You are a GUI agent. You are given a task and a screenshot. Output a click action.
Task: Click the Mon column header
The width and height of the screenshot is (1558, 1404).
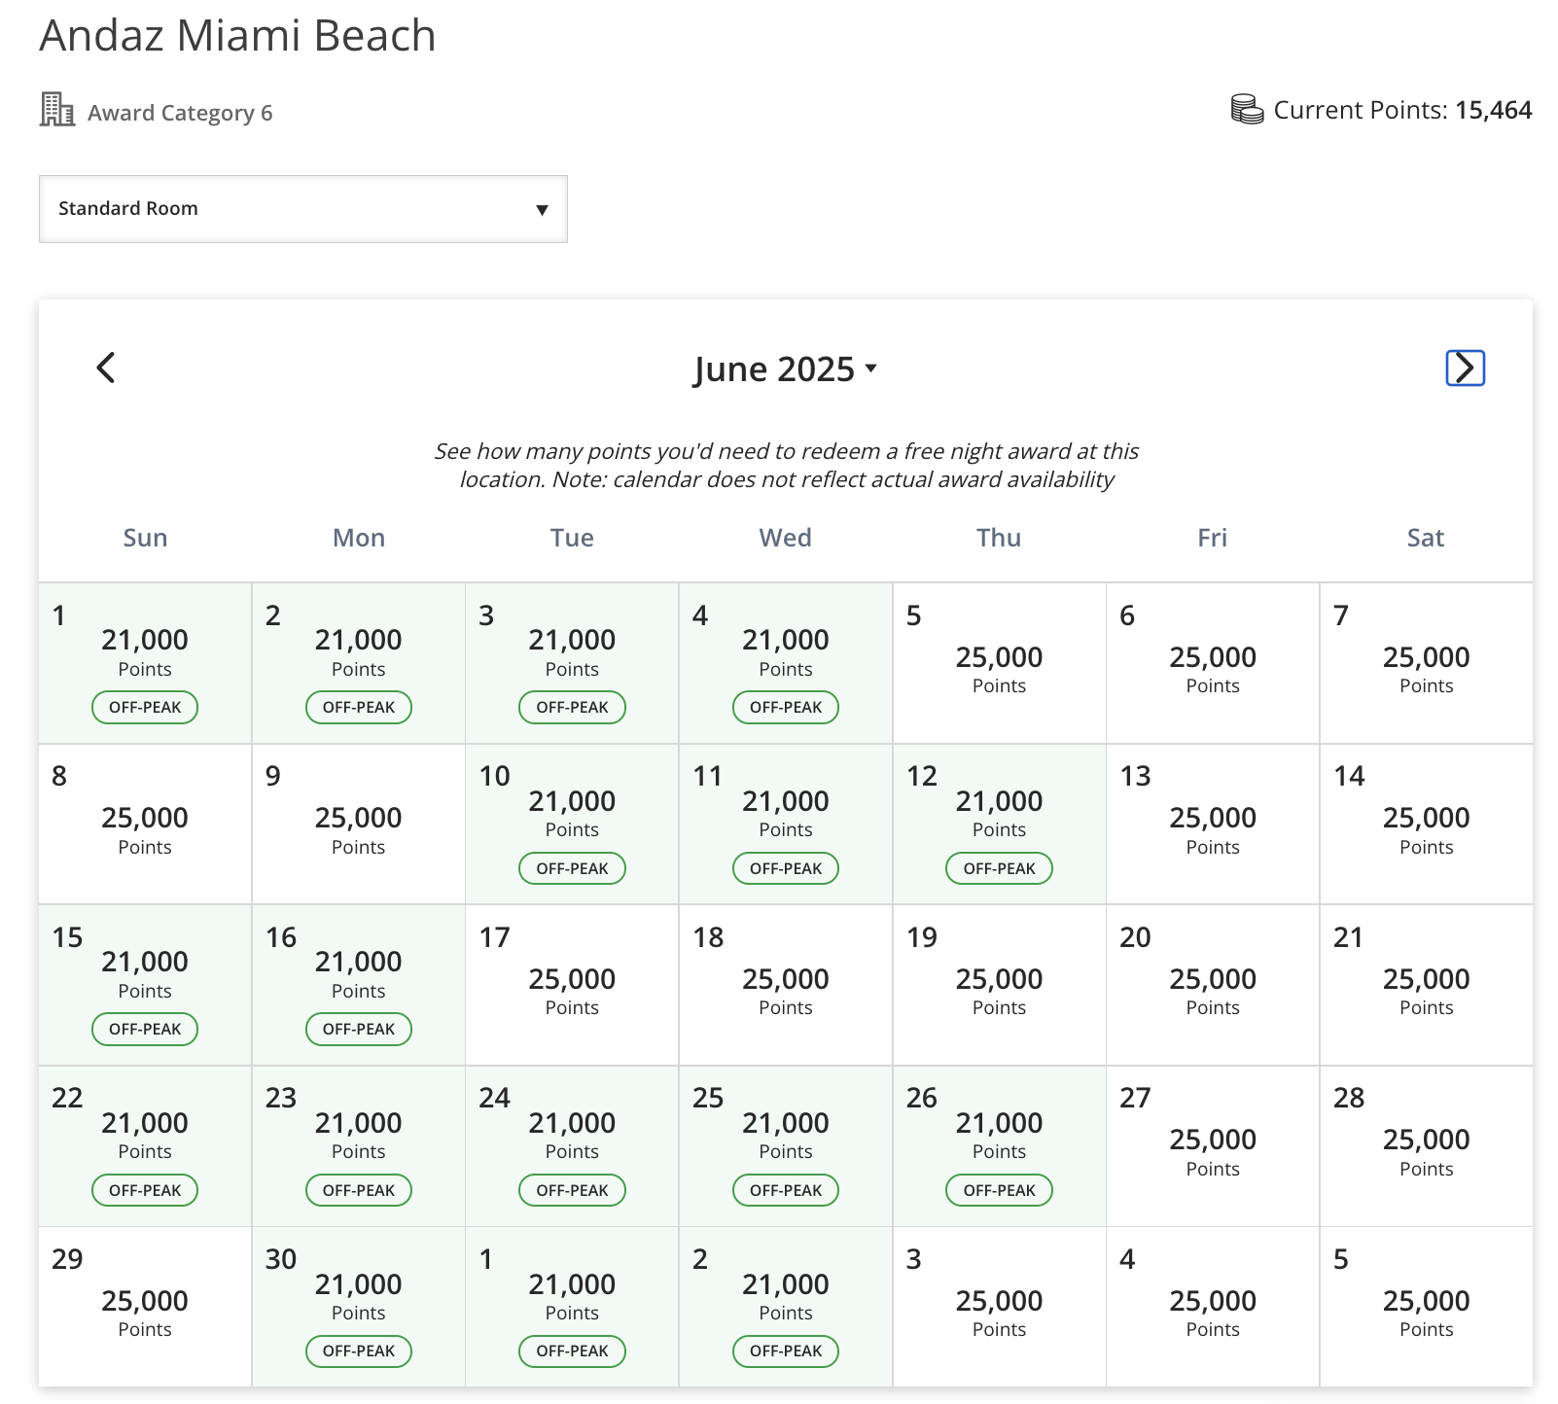click(x=359, y=538)
